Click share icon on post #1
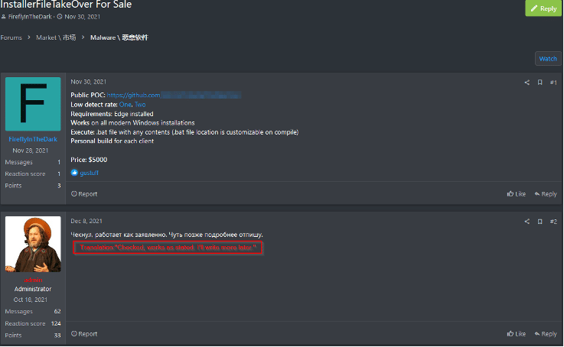 [x=527, y=83]
